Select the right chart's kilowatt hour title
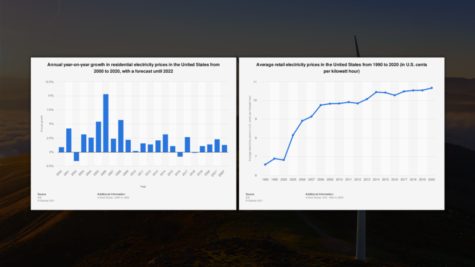The height and width of the screenshot is (267, 475). coord(342,68)
